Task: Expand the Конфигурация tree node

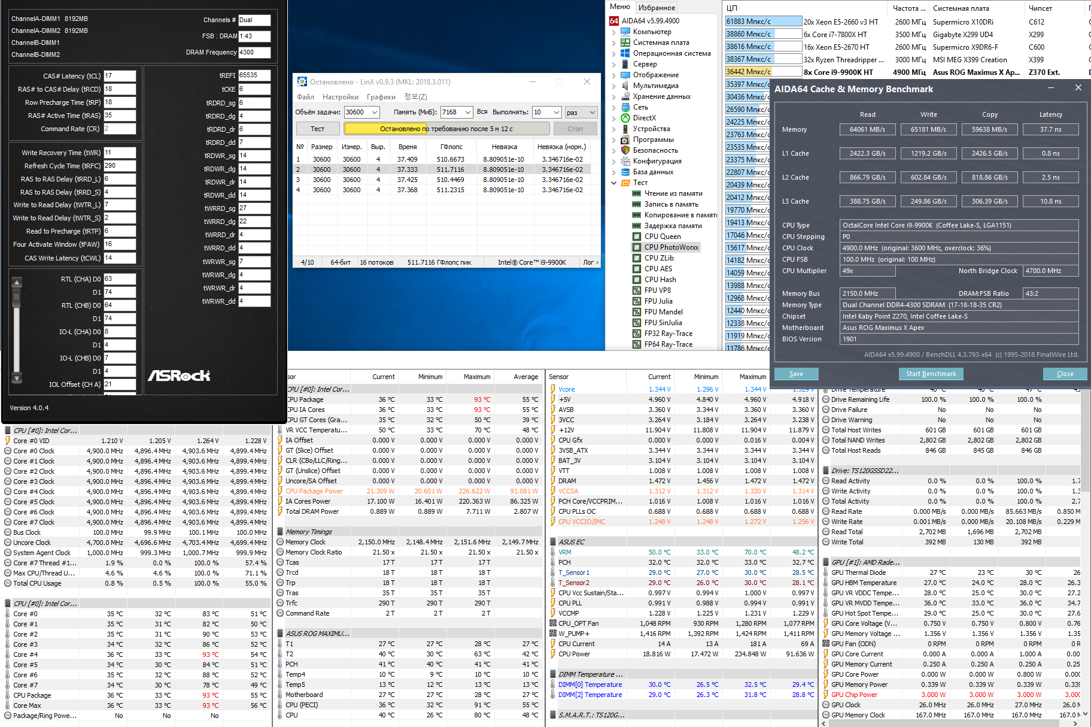Action: (614, 161)
